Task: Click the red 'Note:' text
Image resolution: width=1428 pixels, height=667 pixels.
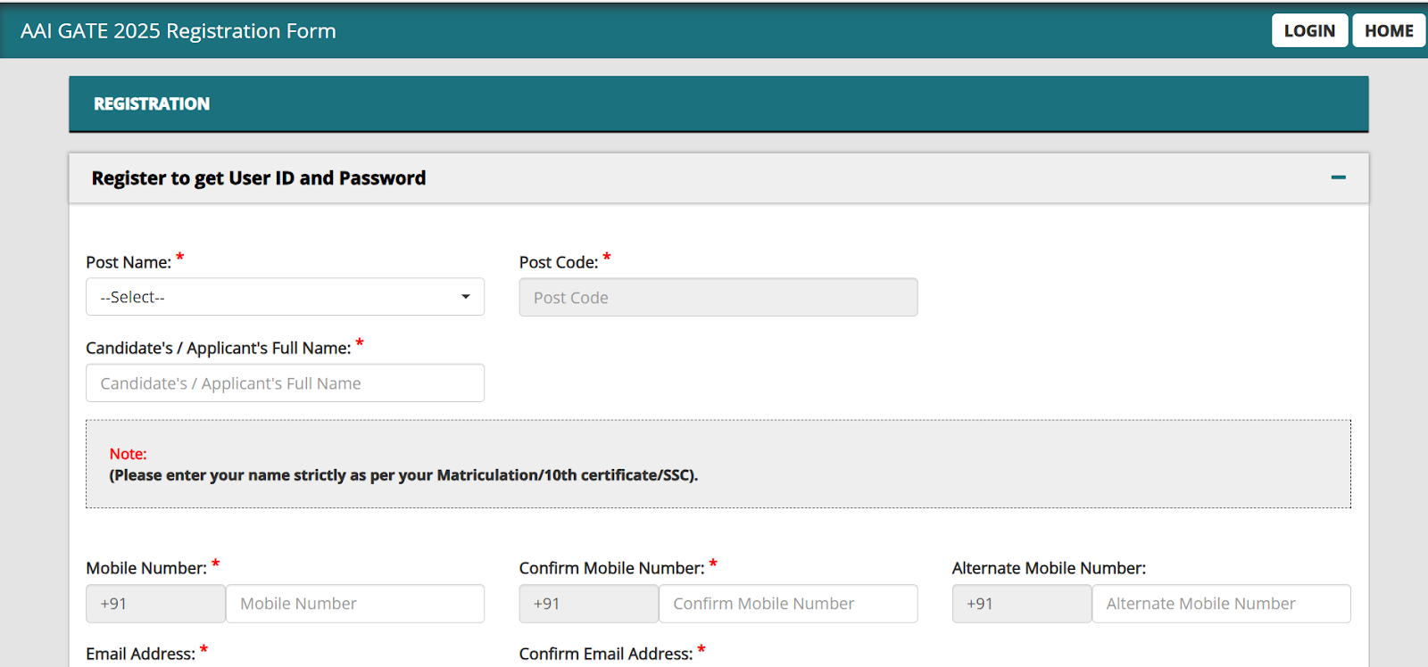Action: 129,454
